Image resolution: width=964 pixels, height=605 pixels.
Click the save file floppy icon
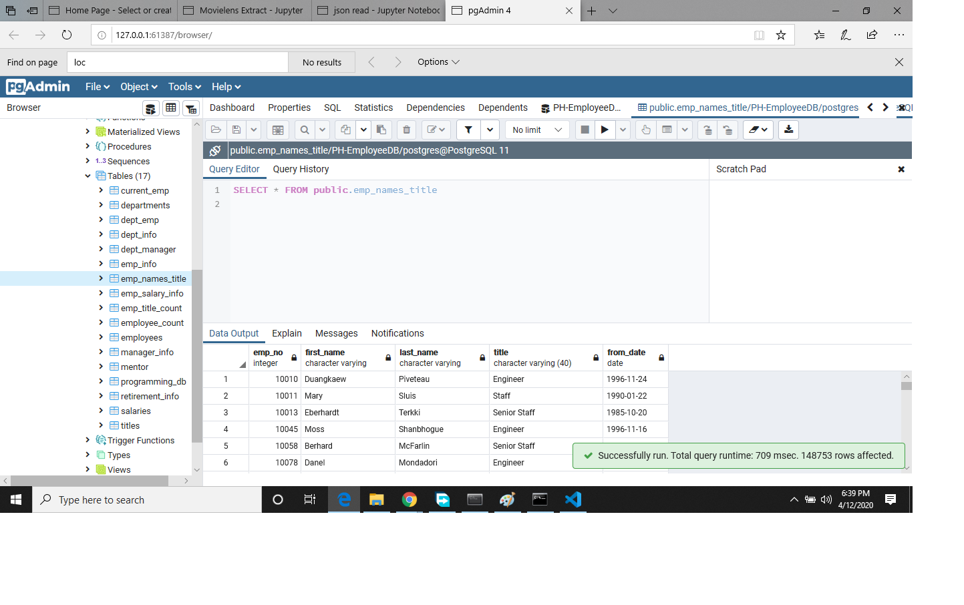(236, 130)
